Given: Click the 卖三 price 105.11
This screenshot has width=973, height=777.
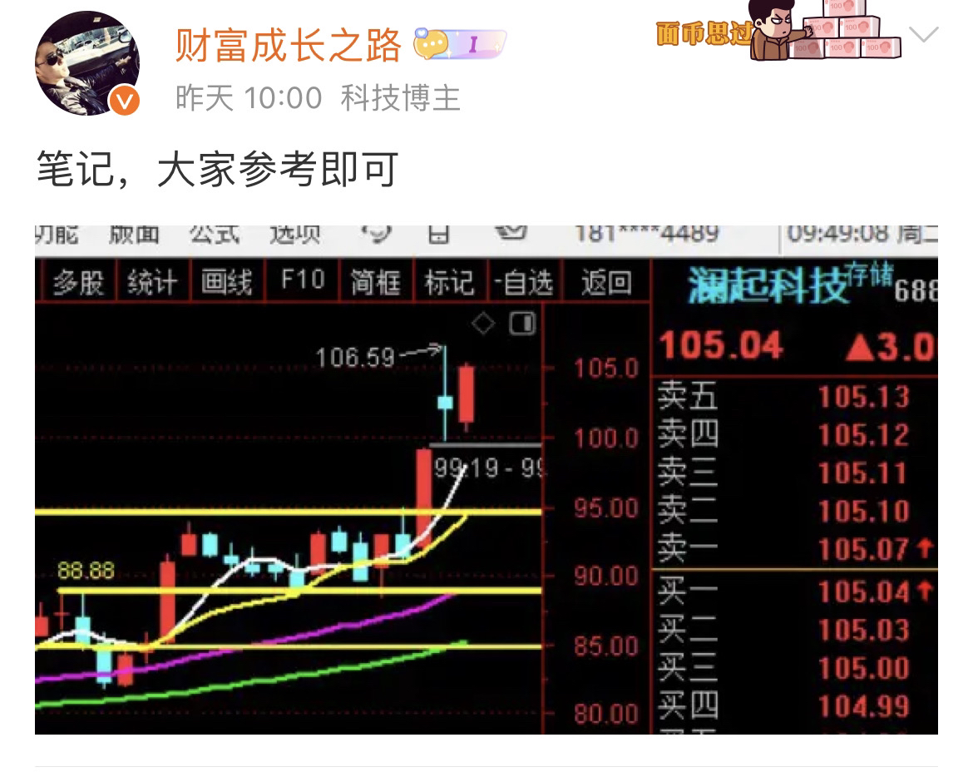Looking at the screenshot, I should [862, 473].
